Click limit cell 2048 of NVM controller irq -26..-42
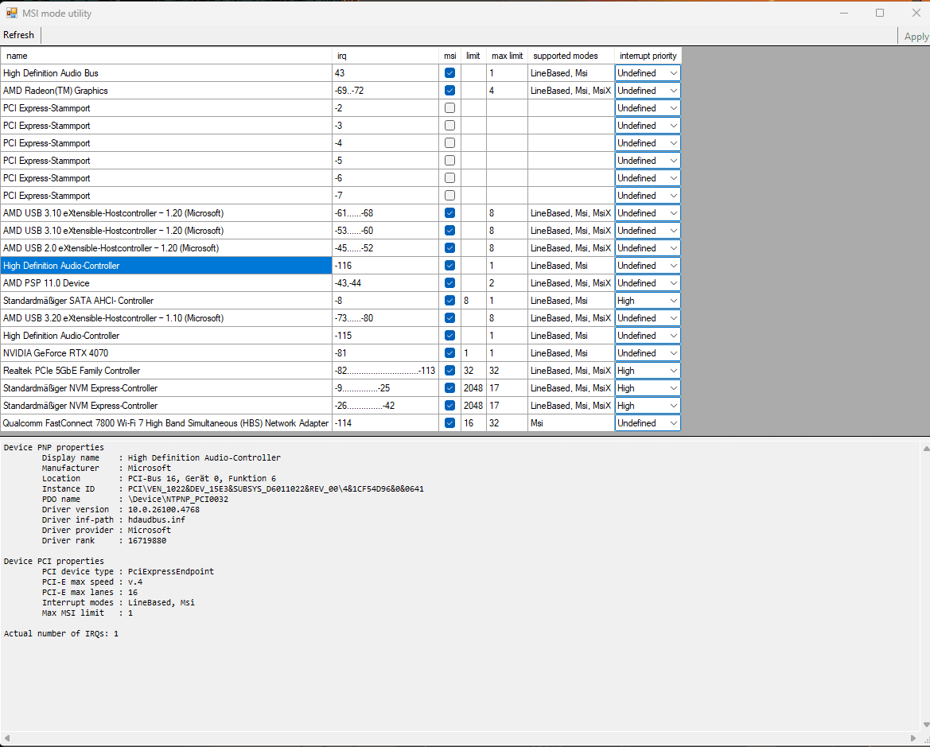 tap(473, 406)
